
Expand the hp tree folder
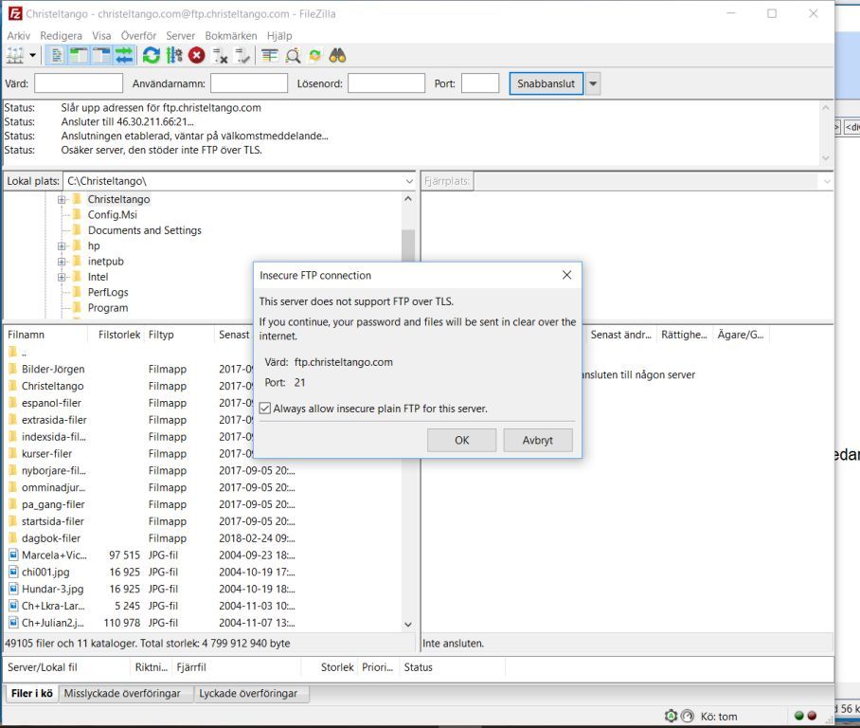(62, 246)
